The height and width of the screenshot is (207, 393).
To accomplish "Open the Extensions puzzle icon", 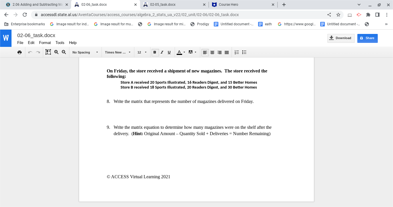I will [368, 15].
